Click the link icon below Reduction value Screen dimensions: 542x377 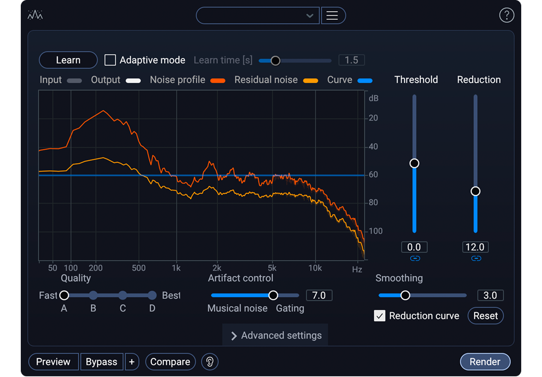[x=475, y=259]
